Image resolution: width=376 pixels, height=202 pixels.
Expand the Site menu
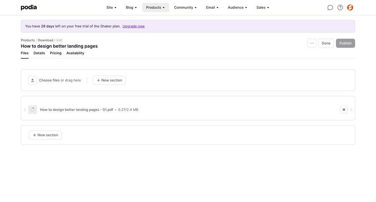(x=111, y=8)
